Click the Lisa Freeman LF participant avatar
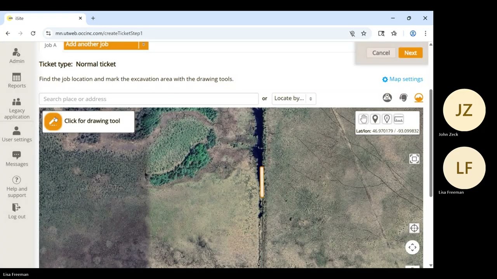This screenshot has width=497, height=279. pos(464,168)
